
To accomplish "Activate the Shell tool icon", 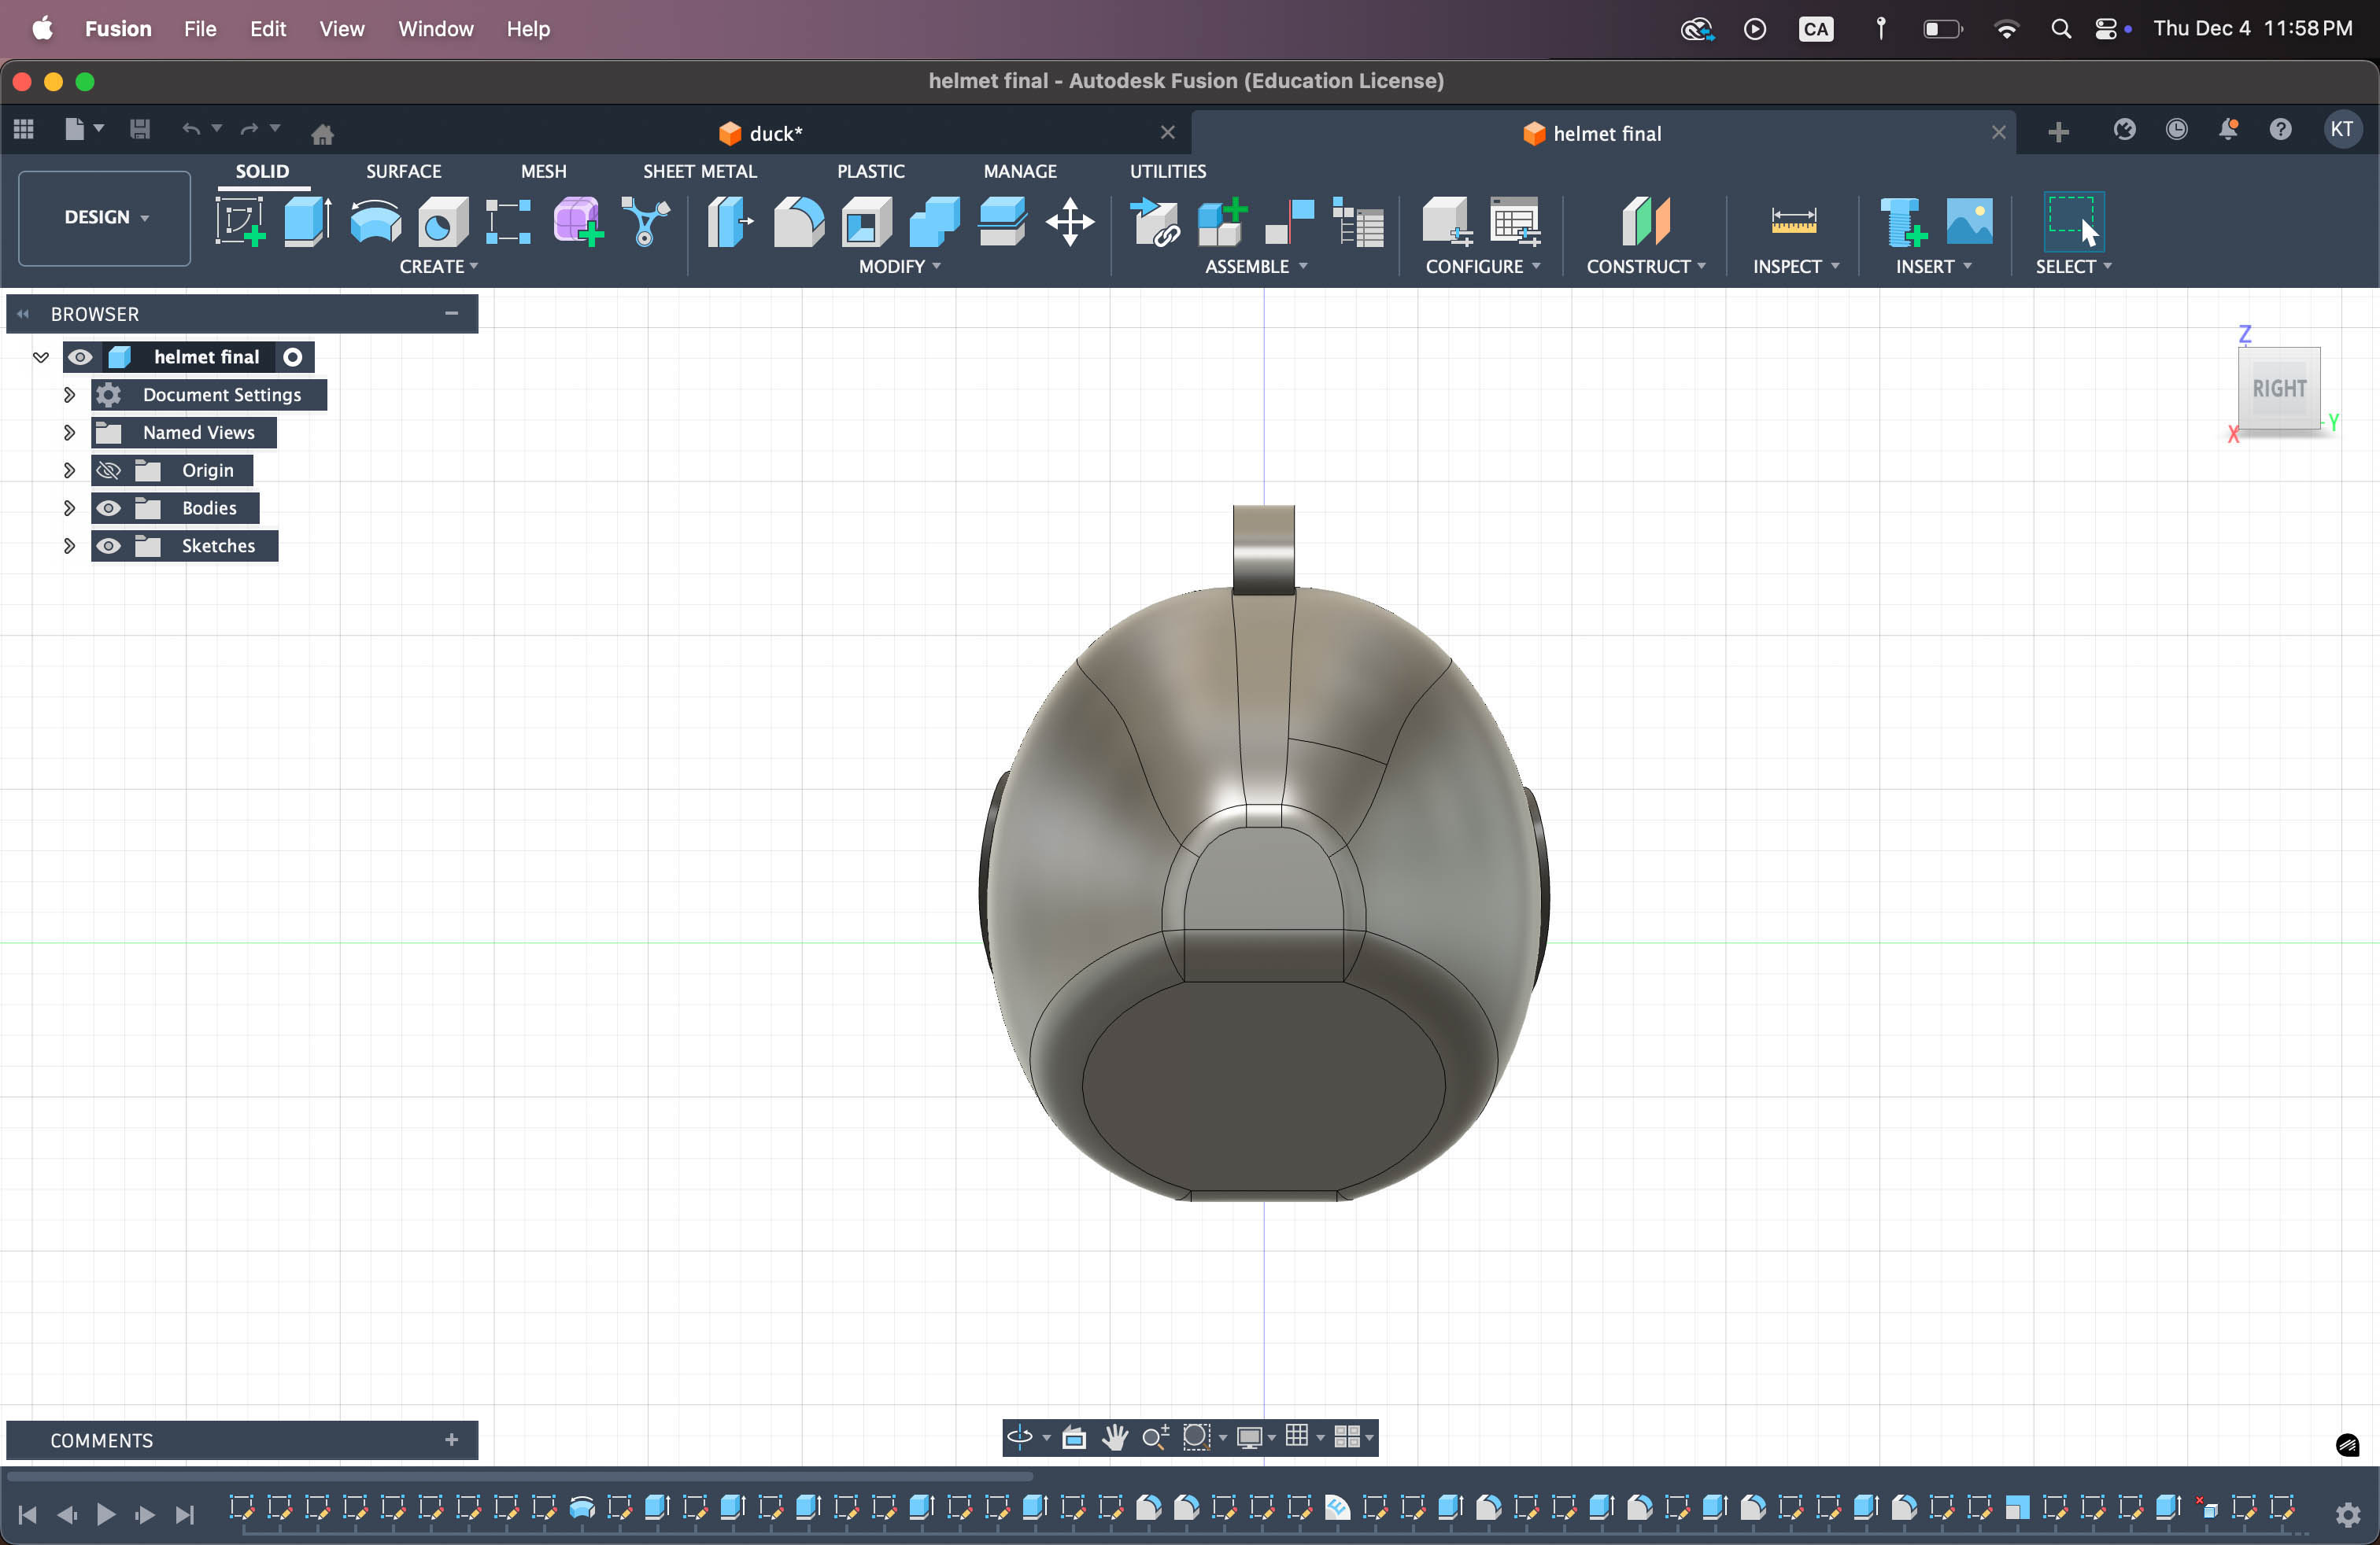I will 866,221.
